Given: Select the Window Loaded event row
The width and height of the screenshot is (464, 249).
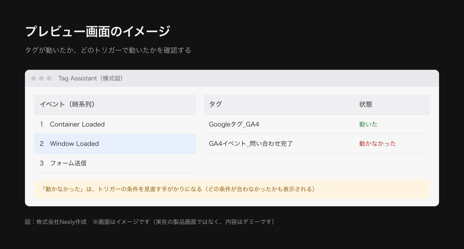Looking at the screenshot, I should tap(115, 144).
